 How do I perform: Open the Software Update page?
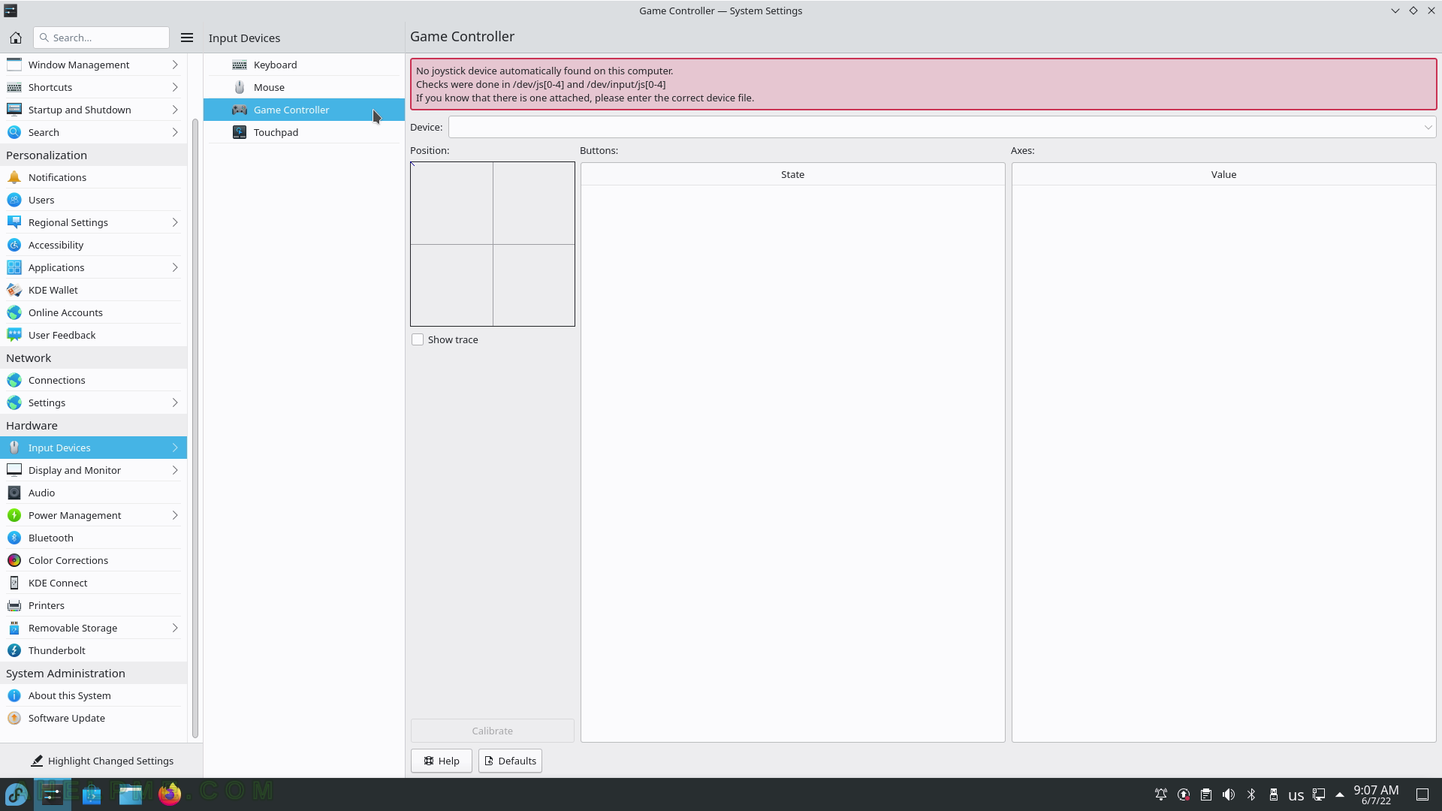93,718
